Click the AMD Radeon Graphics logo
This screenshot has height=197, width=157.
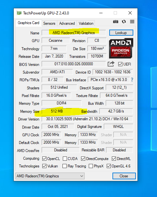click(121, 48)
